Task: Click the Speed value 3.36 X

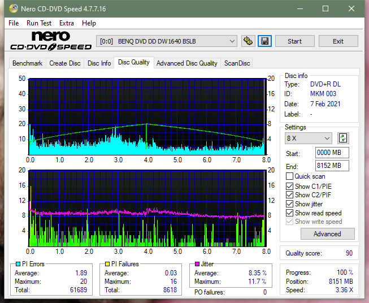Action: tap(344, 290)
